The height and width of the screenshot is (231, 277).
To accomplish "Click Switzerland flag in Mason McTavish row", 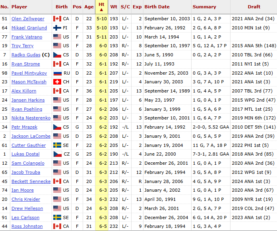I will pyautogui.click(x=57, y=82).
